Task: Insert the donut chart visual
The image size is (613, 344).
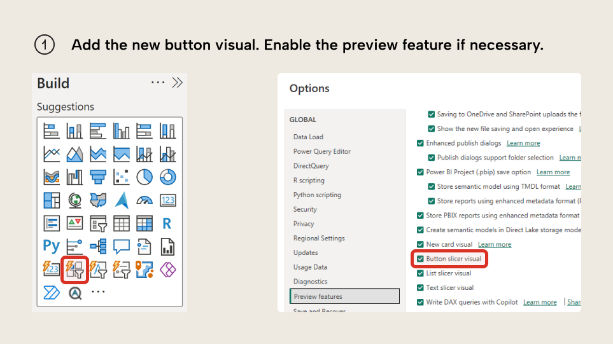Action: click(x=167, y=177)
